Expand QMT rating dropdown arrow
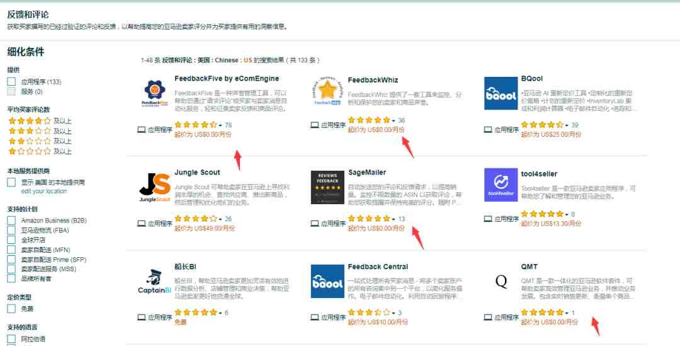 pos(567,313)
